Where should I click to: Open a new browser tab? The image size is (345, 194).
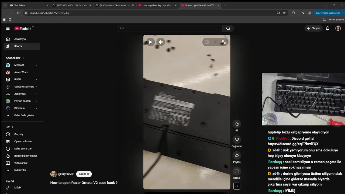pyautogui.click(x=225, y=5)
